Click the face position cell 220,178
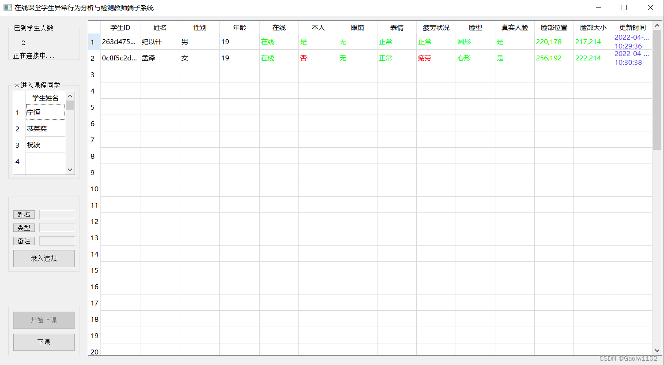This screenshot has width=664, height=365. point(554,42)
